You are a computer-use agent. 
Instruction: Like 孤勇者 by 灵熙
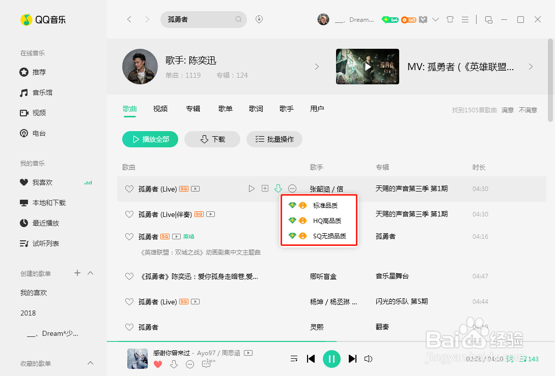point(129,327)
